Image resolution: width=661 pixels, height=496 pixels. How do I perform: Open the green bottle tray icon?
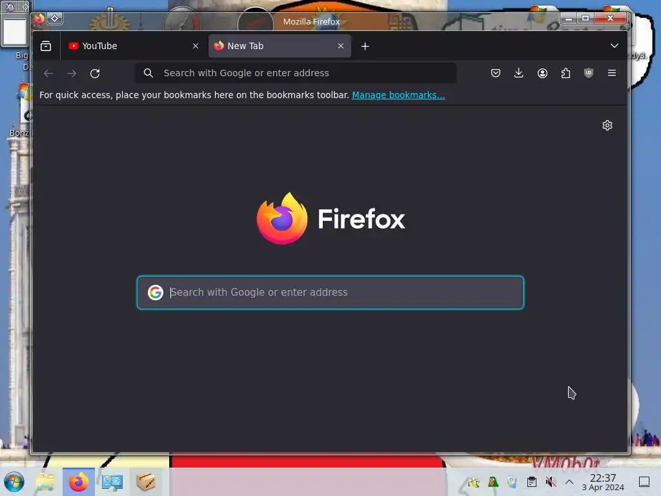(x=493, y=482)
